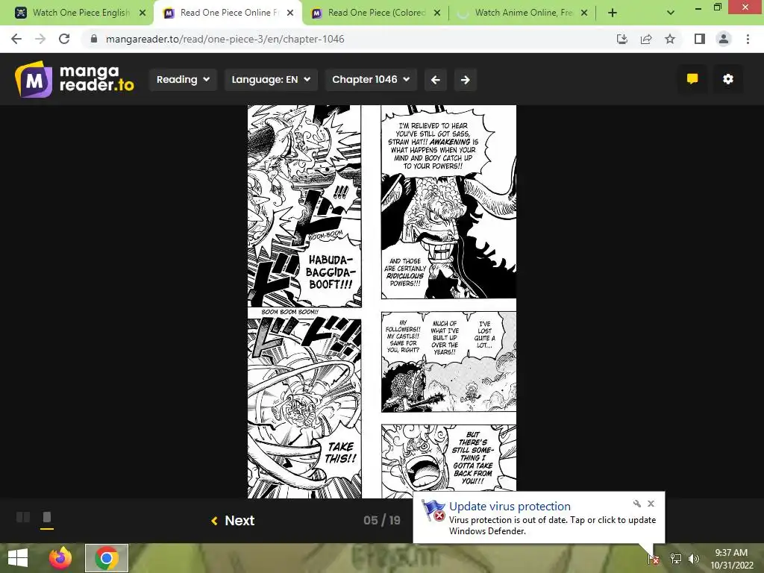Image resolution: width=764 pixels, height=573 pixels.
Task: Expand the Reading dropdown
Action: 183,79
